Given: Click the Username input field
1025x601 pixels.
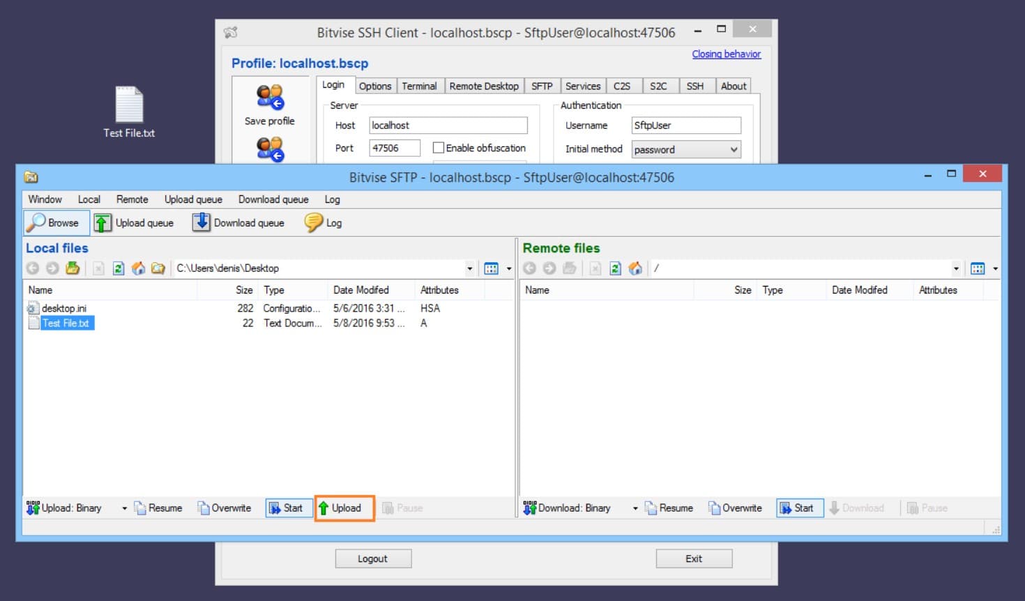Looking at the screenshot, I should 686,125.
